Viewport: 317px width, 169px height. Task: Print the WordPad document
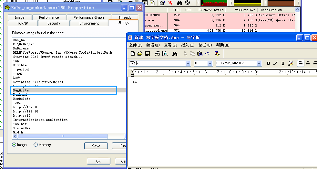158,54
